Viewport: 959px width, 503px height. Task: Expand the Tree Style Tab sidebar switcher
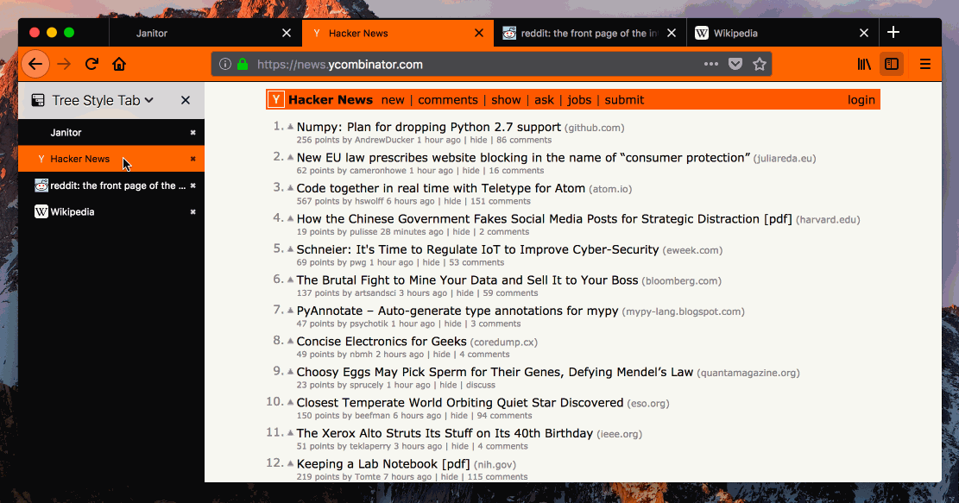(x=102, y=100)
